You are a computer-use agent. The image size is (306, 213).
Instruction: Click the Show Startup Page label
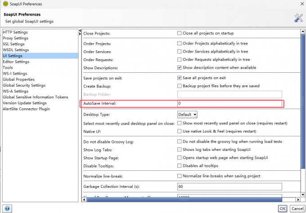coord(101,158)
